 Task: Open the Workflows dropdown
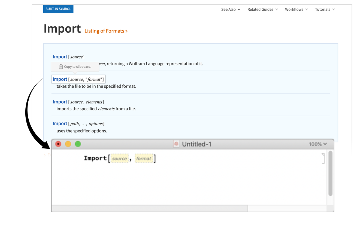tap(296, 9)
